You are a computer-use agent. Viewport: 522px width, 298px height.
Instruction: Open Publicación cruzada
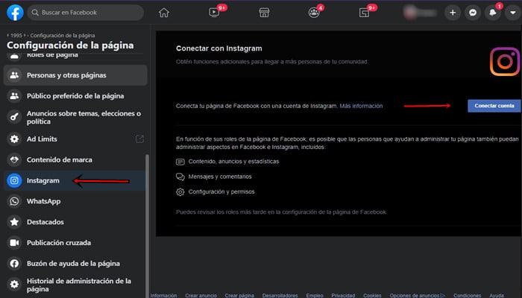pos(75,243)
